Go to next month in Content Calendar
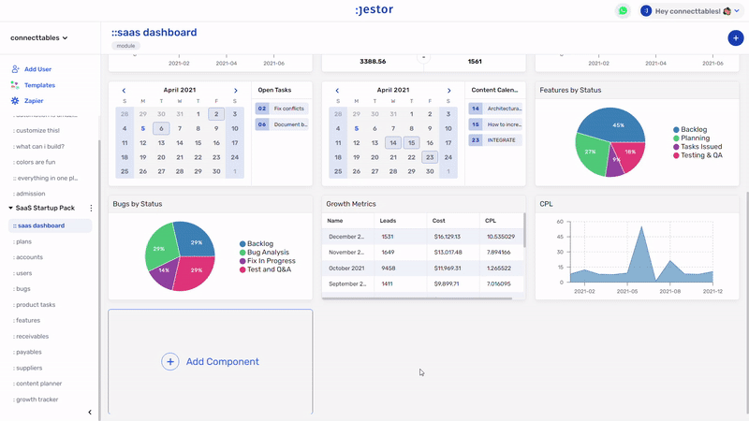 tap(449, 90)
